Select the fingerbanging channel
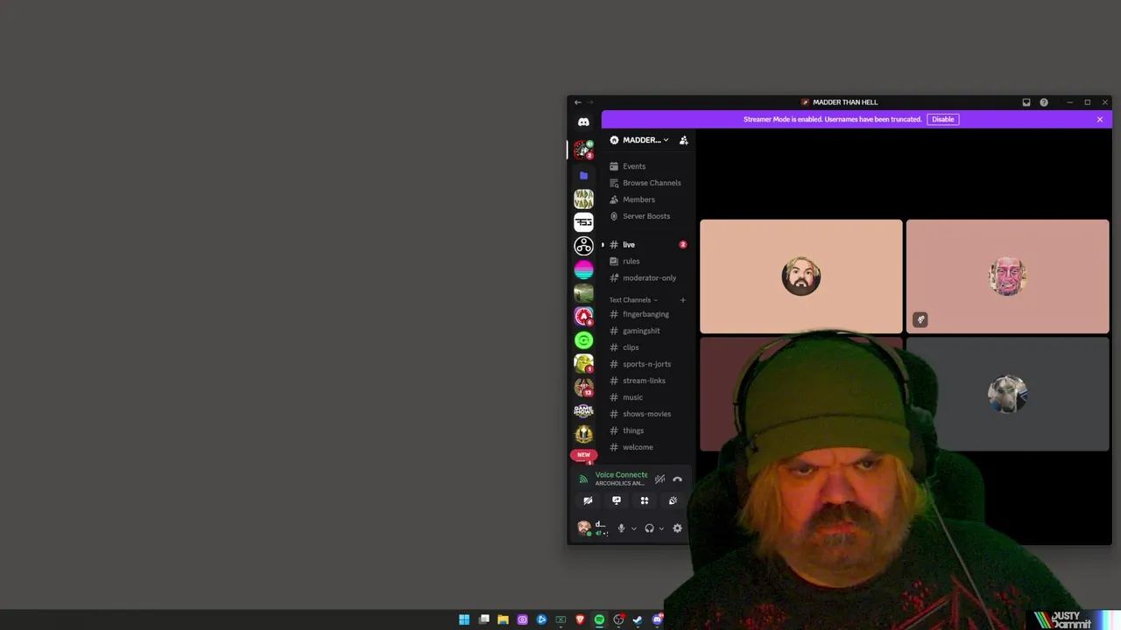 click(647, 314)
